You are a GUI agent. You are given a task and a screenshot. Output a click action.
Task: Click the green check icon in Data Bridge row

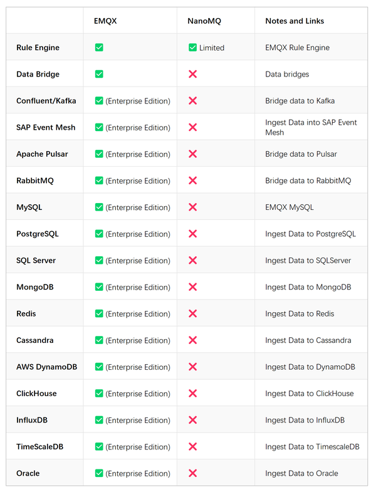tap(99, 74)
